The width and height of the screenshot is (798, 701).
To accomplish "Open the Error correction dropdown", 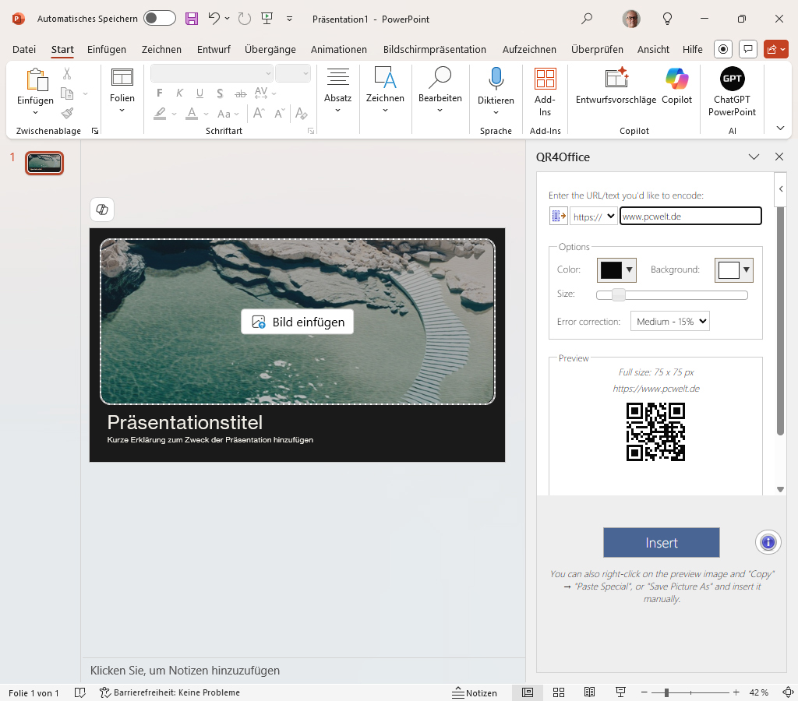I will pyautogui.click(x=669, y=321).
